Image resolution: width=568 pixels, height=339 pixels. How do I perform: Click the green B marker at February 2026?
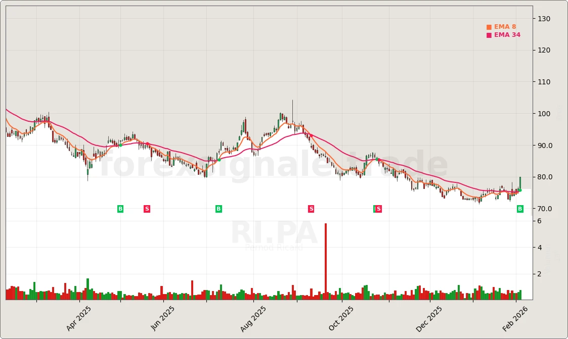519,209
